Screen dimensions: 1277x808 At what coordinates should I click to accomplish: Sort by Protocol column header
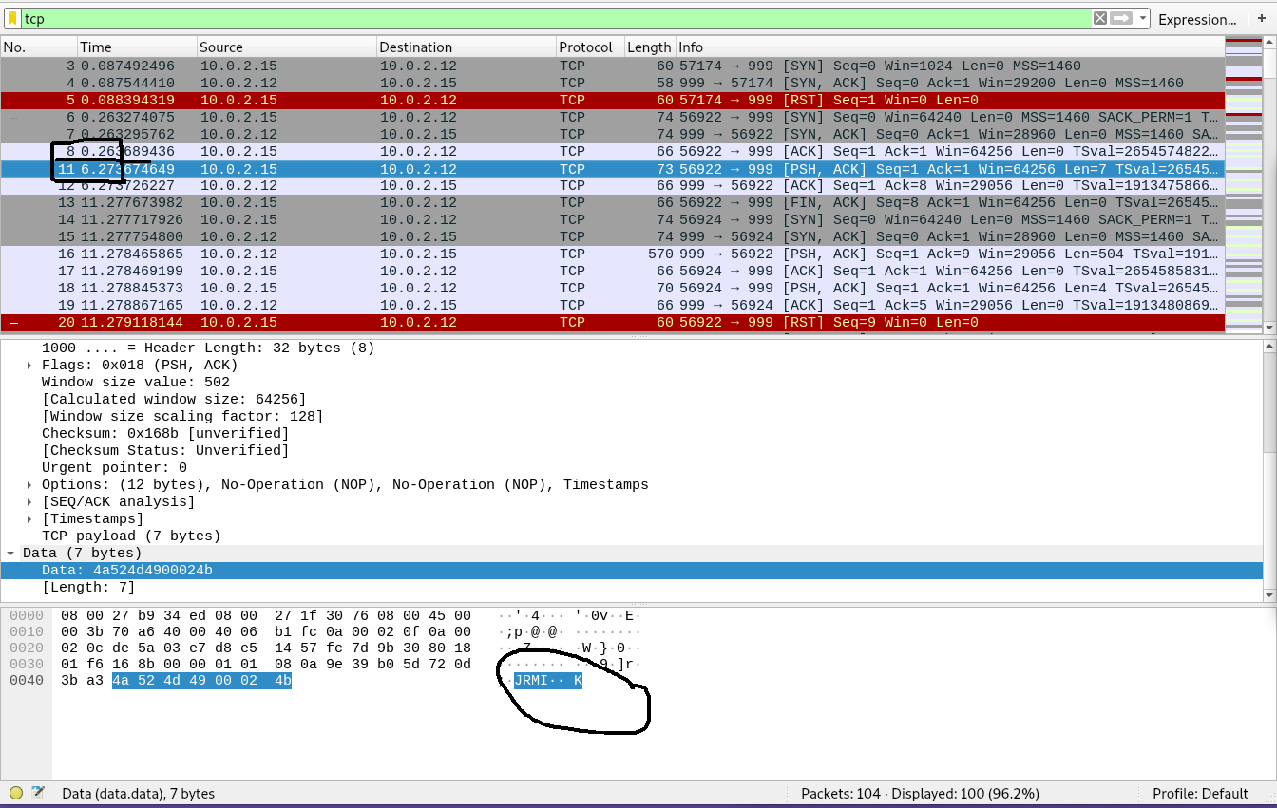click(589, 47)
